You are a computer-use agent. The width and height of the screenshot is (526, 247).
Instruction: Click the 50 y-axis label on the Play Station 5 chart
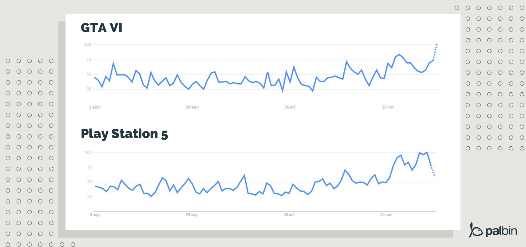click(x=89, y=182)
